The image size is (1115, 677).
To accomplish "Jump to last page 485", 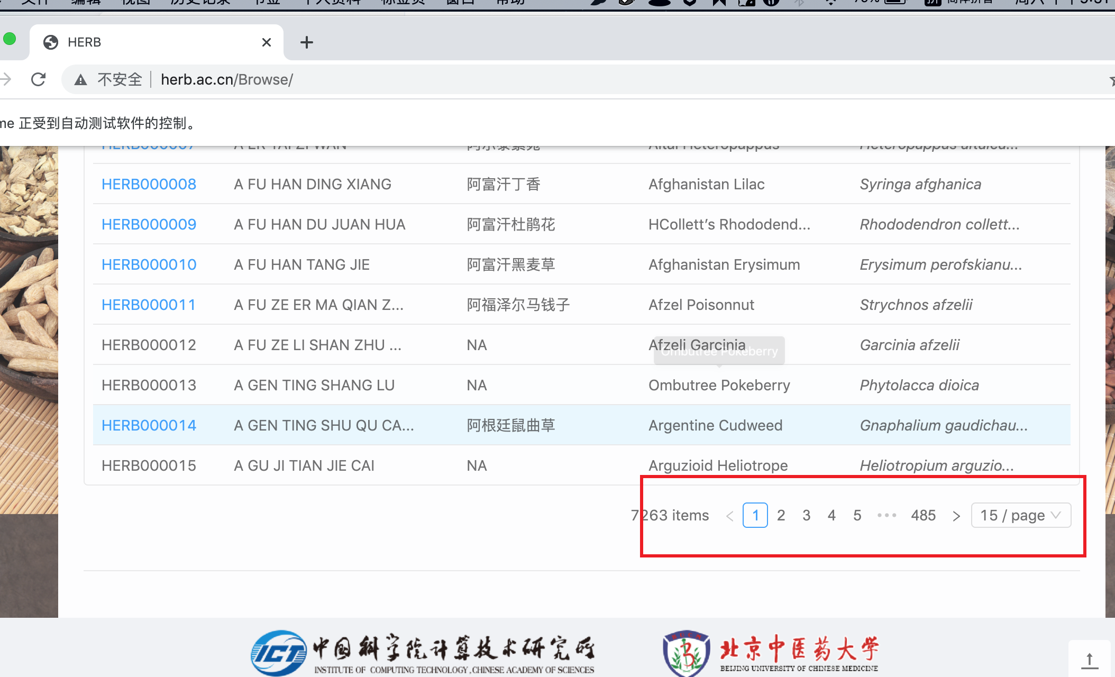I will coord(923,515).
